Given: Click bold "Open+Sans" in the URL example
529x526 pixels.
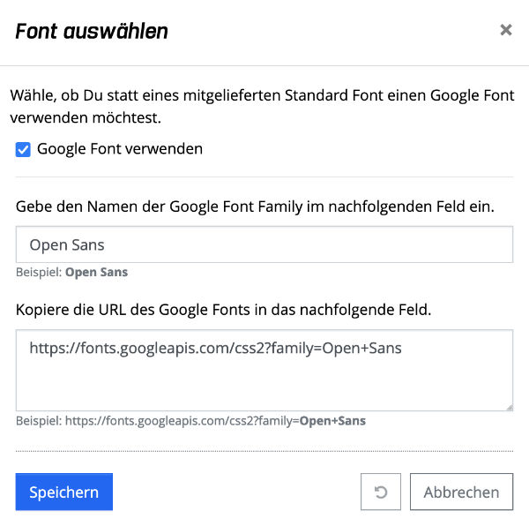Looking at the screenshot, I should [332, 421].
